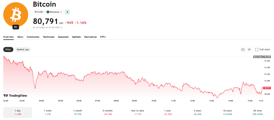This screenshot has height=120, width=274.
Task: Click the TradingView logo on chart
Action: tap(15, 96)
